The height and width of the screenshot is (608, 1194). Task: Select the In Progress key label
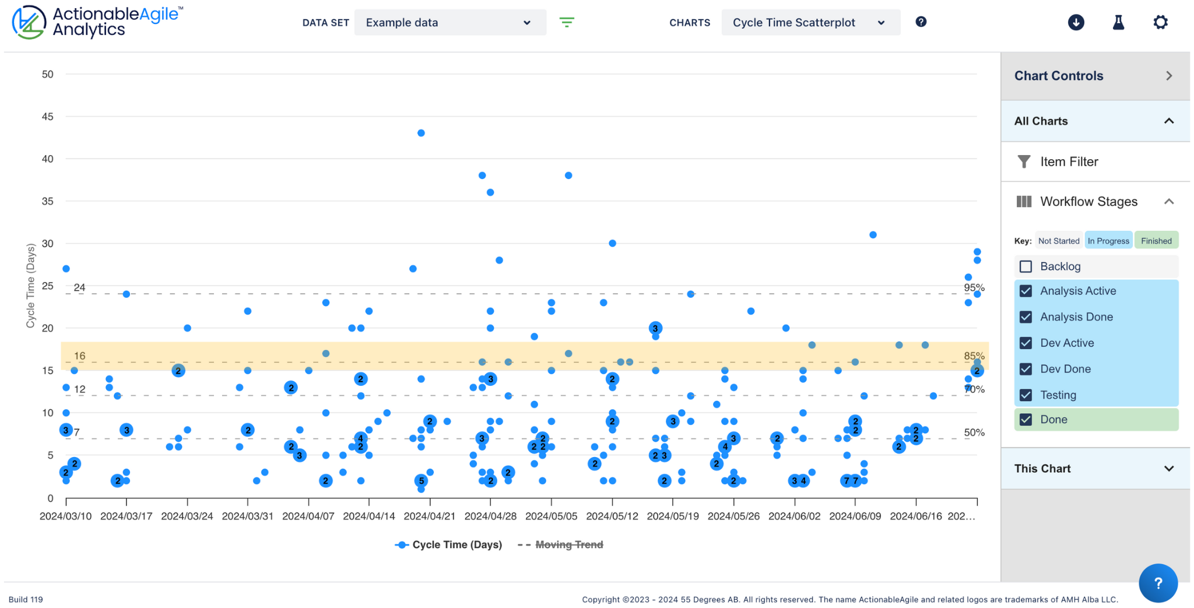[x=1108, y=240]
